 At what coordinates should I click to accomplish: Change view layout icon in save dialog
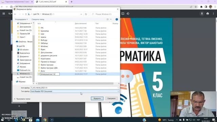coord(108,19)
